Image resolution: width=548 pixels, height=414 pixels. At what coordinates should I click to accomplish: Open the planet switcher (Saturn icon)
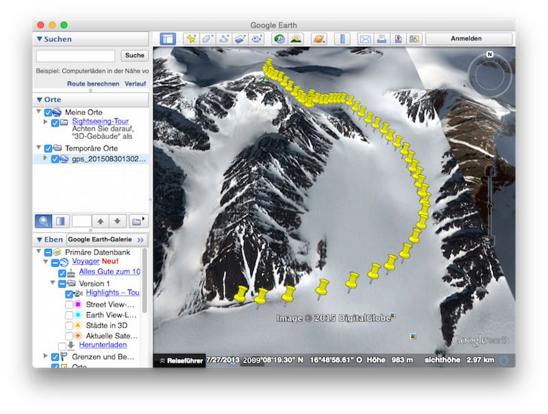(x=319, y=39)
